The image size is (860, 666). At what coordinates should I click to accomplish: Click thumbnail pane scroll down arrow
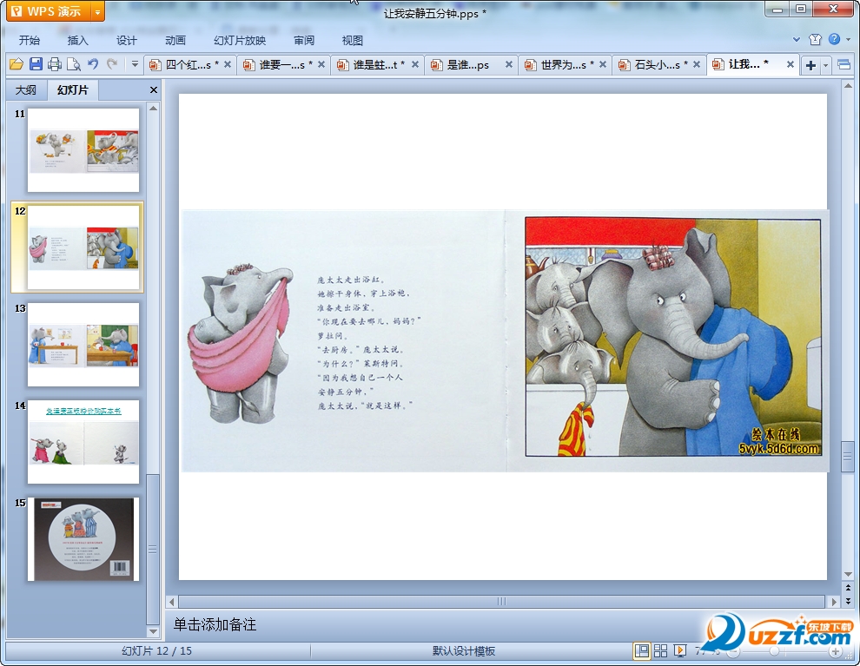[153, 631]
